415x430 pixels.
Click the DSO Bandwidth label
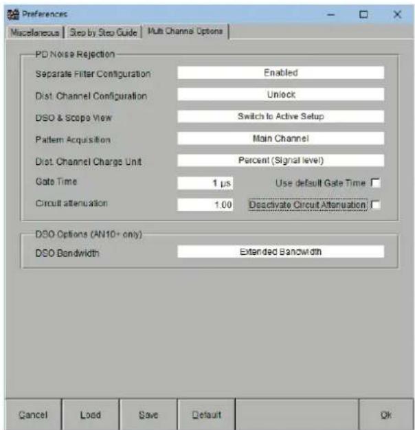coord(67,253)
